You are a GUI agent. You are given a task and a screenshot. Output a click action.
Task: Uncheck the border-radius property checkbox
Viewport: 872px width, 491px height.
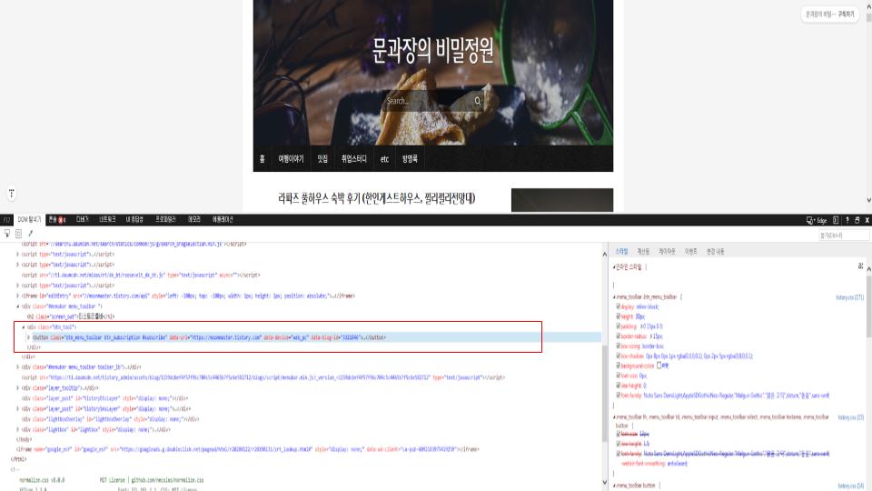(x=618, y=336)
